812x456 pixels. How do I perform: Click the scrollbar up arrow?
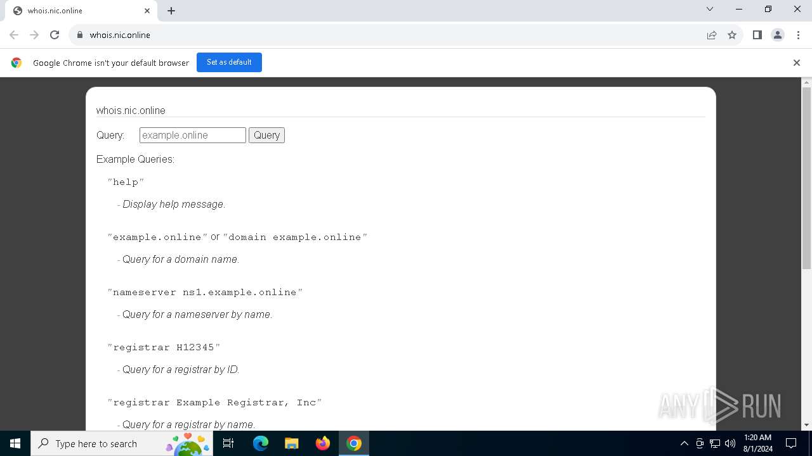[807, 82]
